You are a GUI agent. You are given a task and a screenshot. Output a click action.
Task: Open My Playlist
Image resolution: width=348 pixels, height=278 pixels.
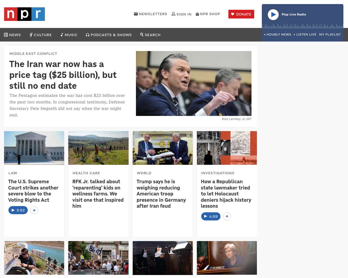[x=330, y=34]
